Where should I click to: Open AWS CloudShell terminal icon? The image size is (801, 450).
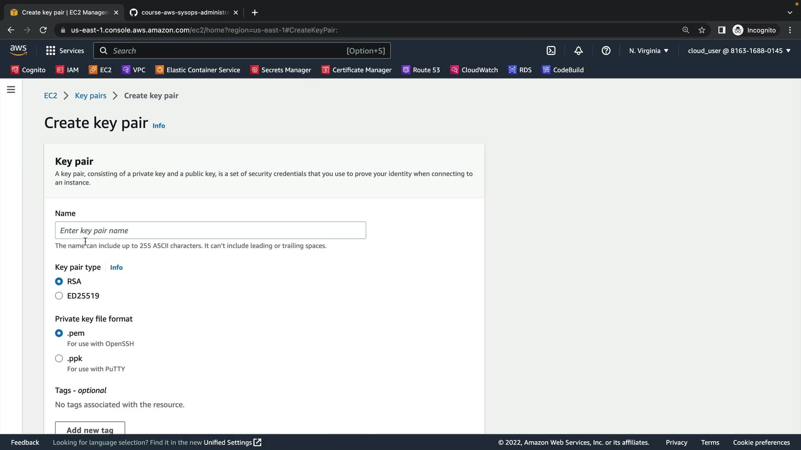tap(551, 51)
